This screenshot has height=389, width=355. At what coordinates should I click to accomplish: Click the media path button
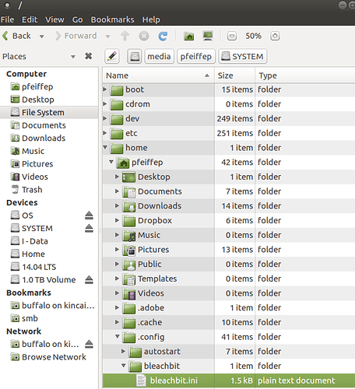coord(159,56)
